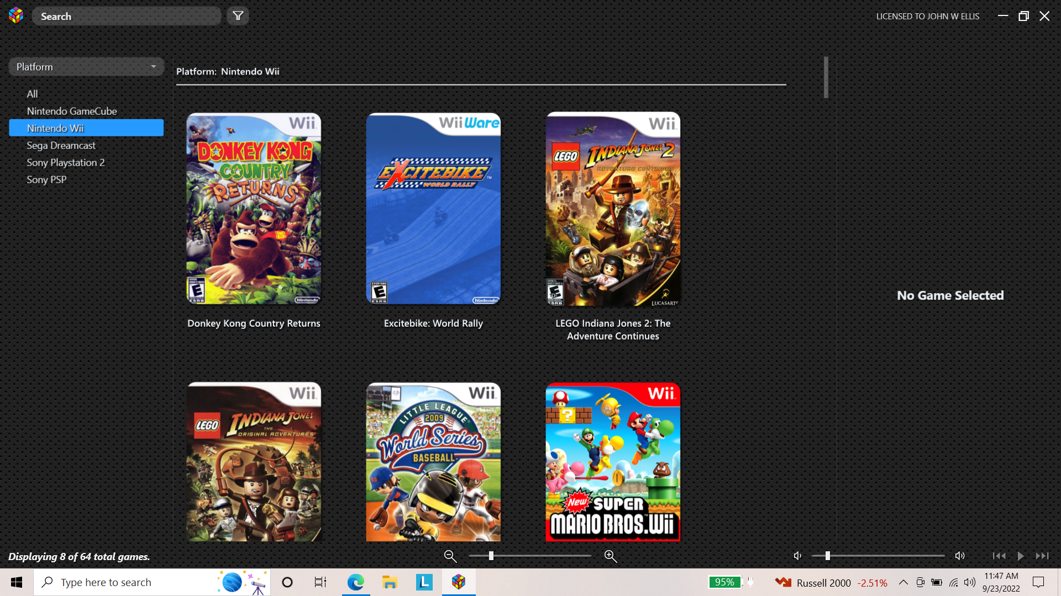Click LaunchBox cube icon on taskbar
The image size is (1061, 596).
pyautogui.click(x=459, y=582)
